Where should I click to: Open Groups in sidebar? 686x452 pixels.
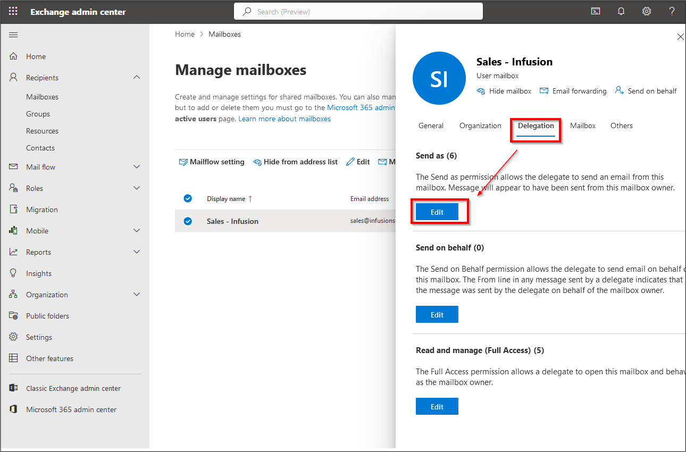[x=38, y=114]
